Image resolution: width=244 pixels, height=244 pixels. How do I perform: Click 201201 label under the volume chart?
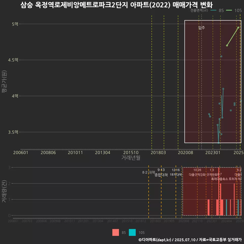(83, 221)
